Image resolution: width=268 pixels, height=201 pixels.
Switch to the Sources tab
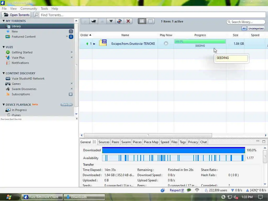[x=104, y=142]
